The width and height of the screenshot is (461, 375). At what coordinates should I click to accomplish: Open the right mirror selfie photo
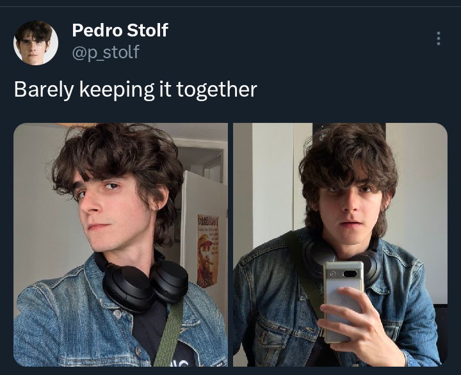point(340,244)
